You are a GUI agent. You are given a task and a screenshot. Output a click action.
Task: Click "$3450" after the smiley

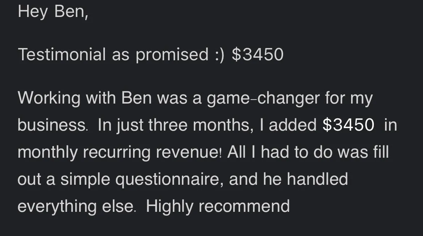click(258, 55)
